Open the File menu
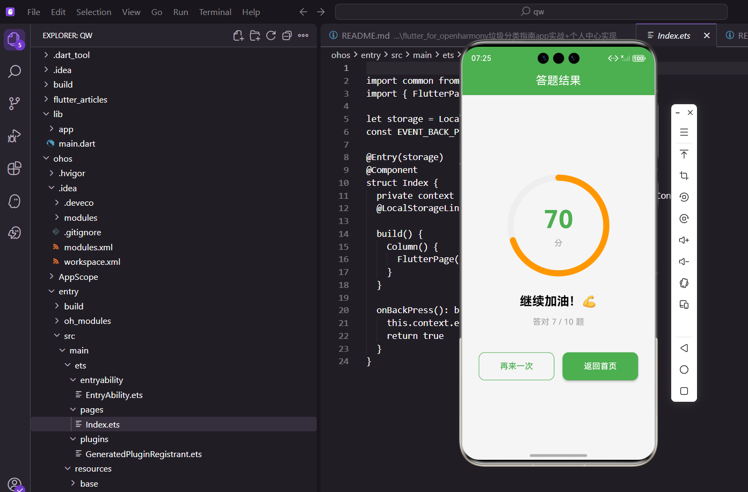The height and width of the screenshot is (492, 748). pos(33,12)
